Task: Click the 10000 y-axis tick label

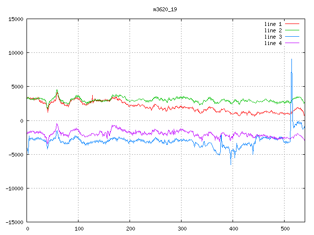Action: point(15,53)
